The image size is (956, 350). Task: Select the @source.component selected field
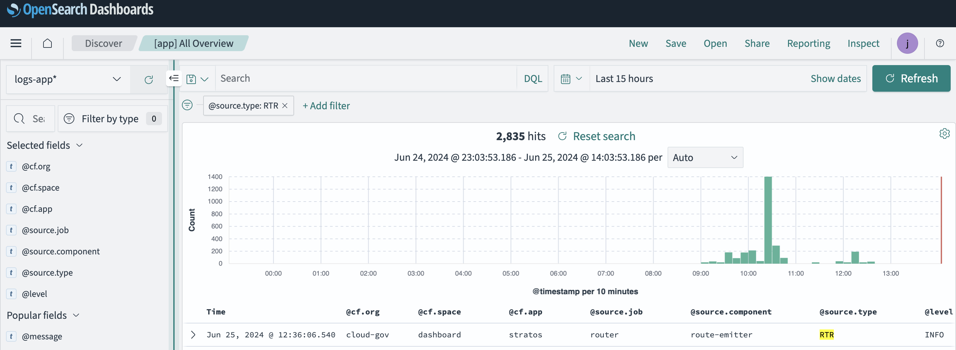(x=61, y=251)
